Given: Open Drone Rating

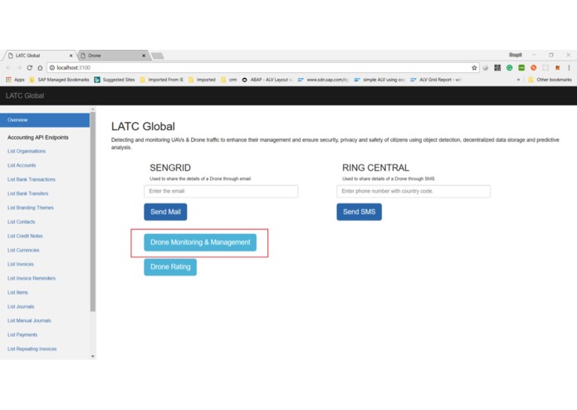Looking at the screenshot, I should click(x=170, y=267).
